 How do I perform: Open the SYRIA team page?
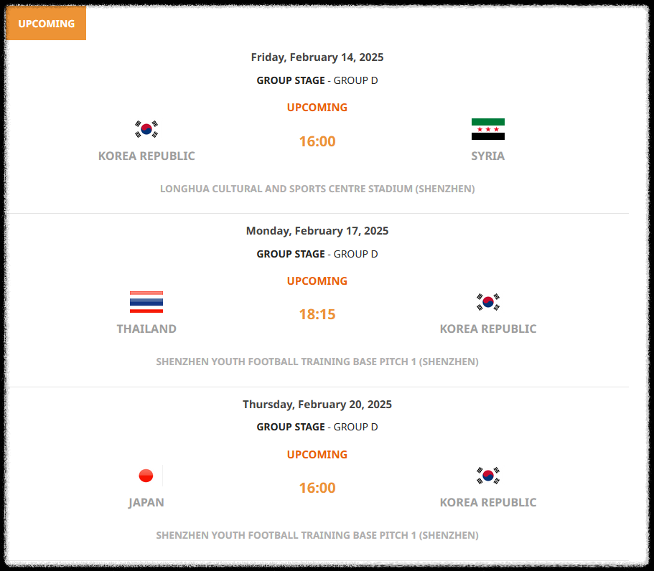click(488, 156)
